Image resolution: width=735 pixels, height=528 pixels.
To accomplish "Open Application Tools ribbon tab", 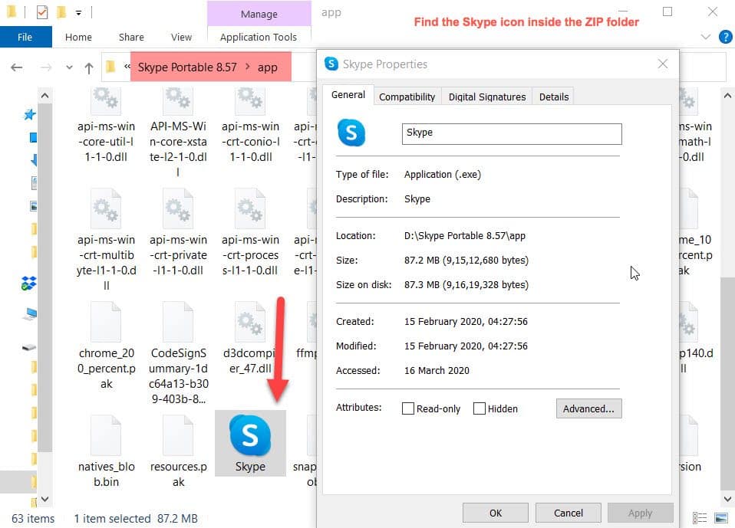I will coord(259,37).
